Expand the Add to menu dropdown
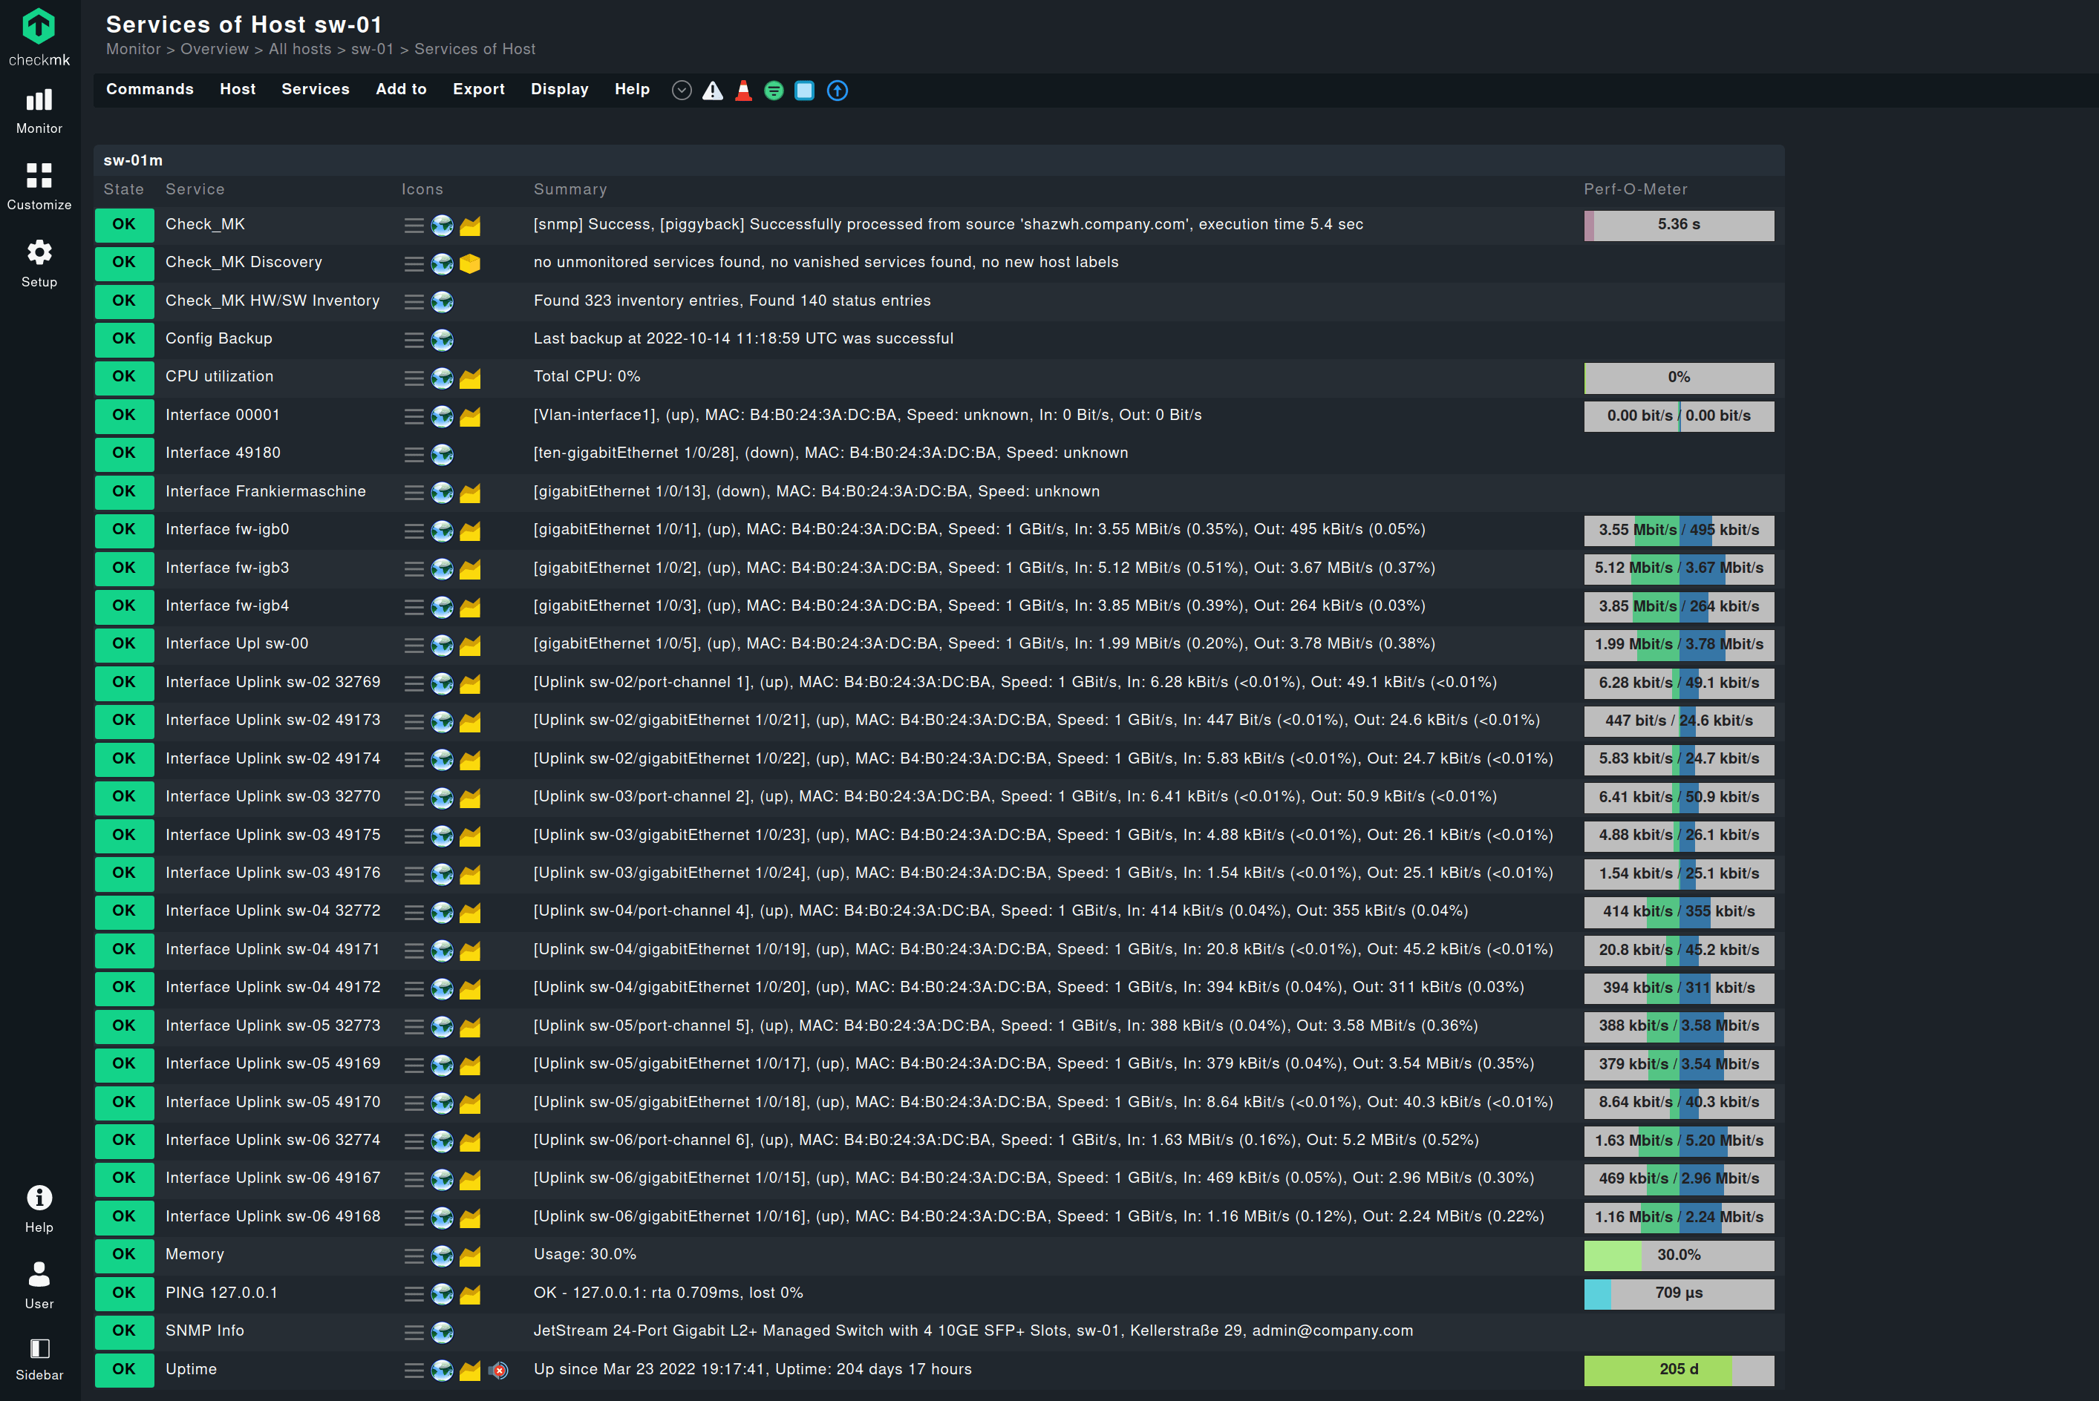 pyautogui.click(x=400, y=89)
